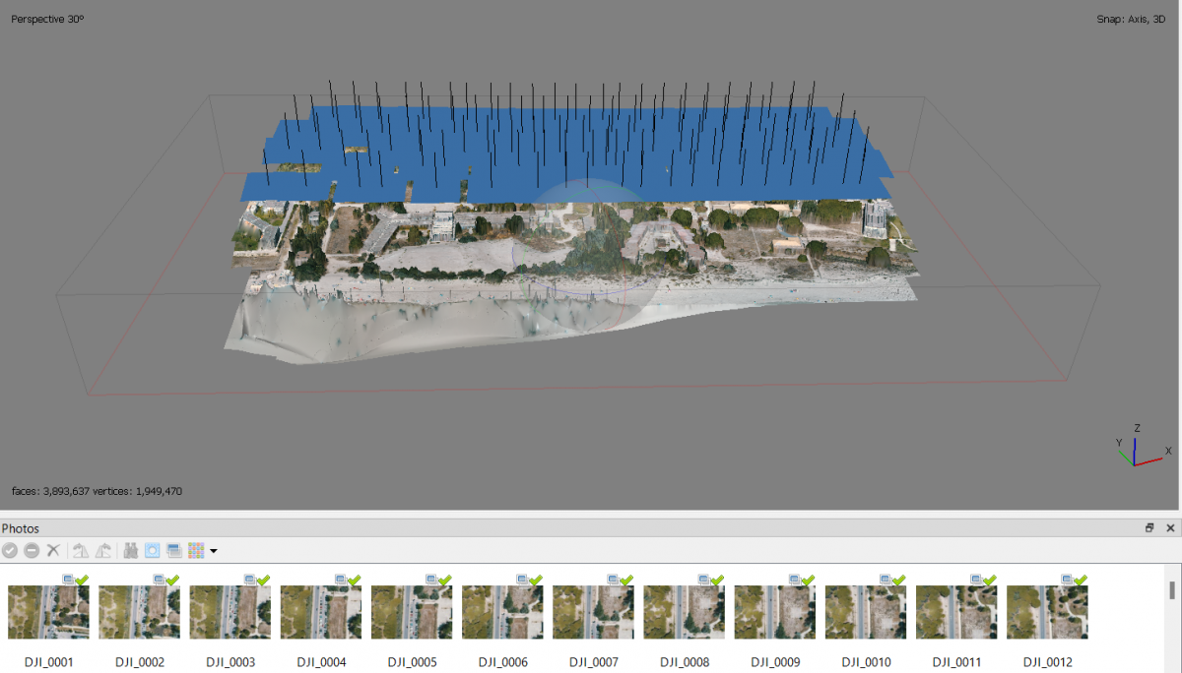Click the Enable Cameras checkmark icon
1182x673 pixels.
10,551
